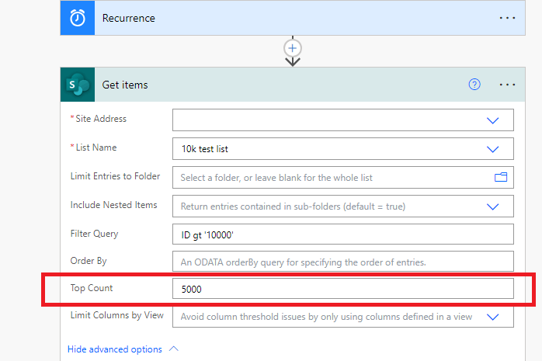Click the '10k test list' value
Image resolution: width=542 pixels, height=361 pixels.
[205, 149]
